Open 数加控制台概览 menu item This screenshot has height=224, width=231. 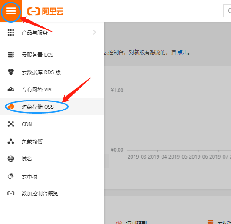point(40,194)
